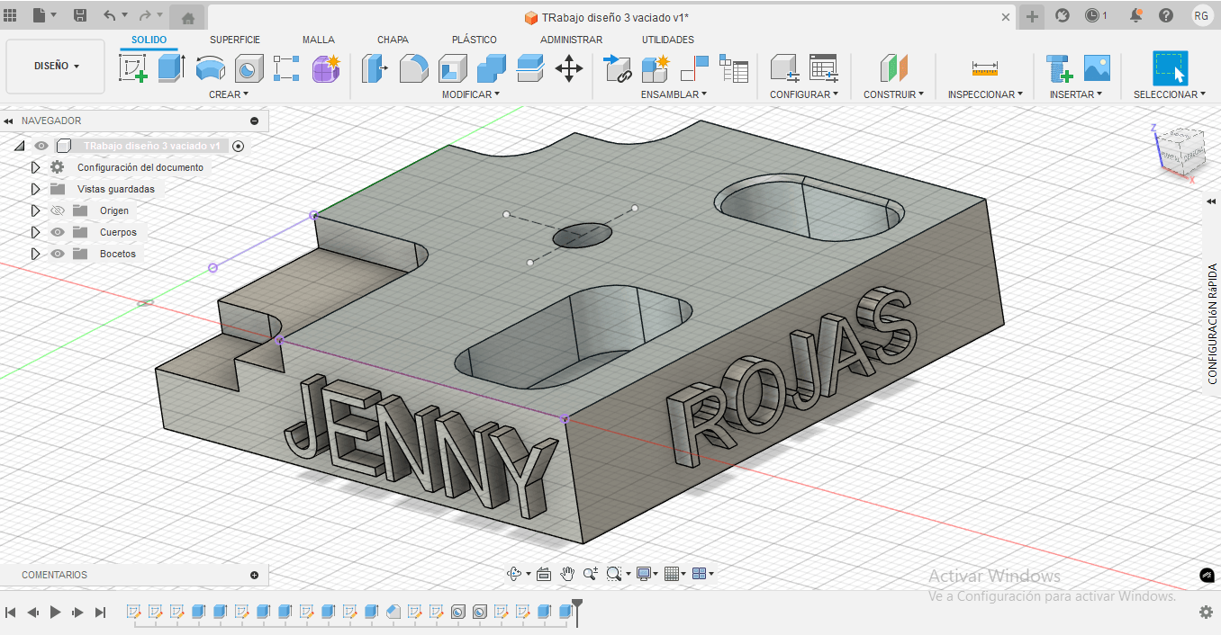Open the CHAPA tab
Screen dimensions: 1221x635
coord(393,40)
